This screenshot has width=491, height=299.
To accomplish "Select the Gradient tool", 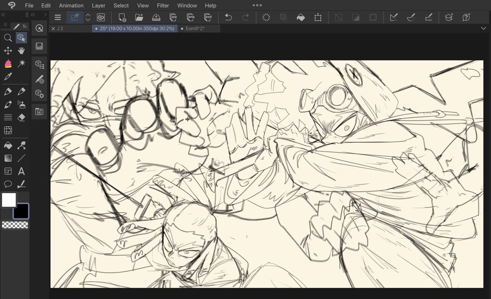I will point(8,158).
